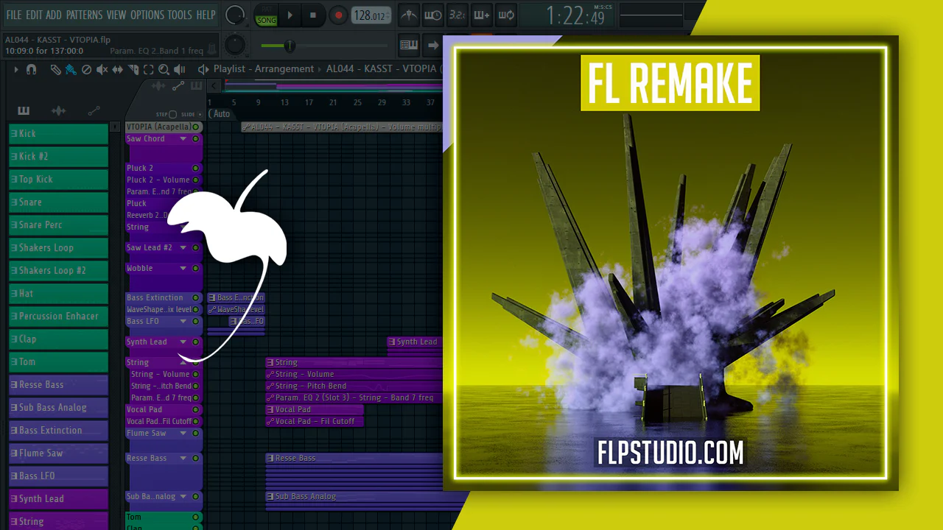
Task: Select the Percussion Enhacer pattern
Action: [x=58, y=317]
